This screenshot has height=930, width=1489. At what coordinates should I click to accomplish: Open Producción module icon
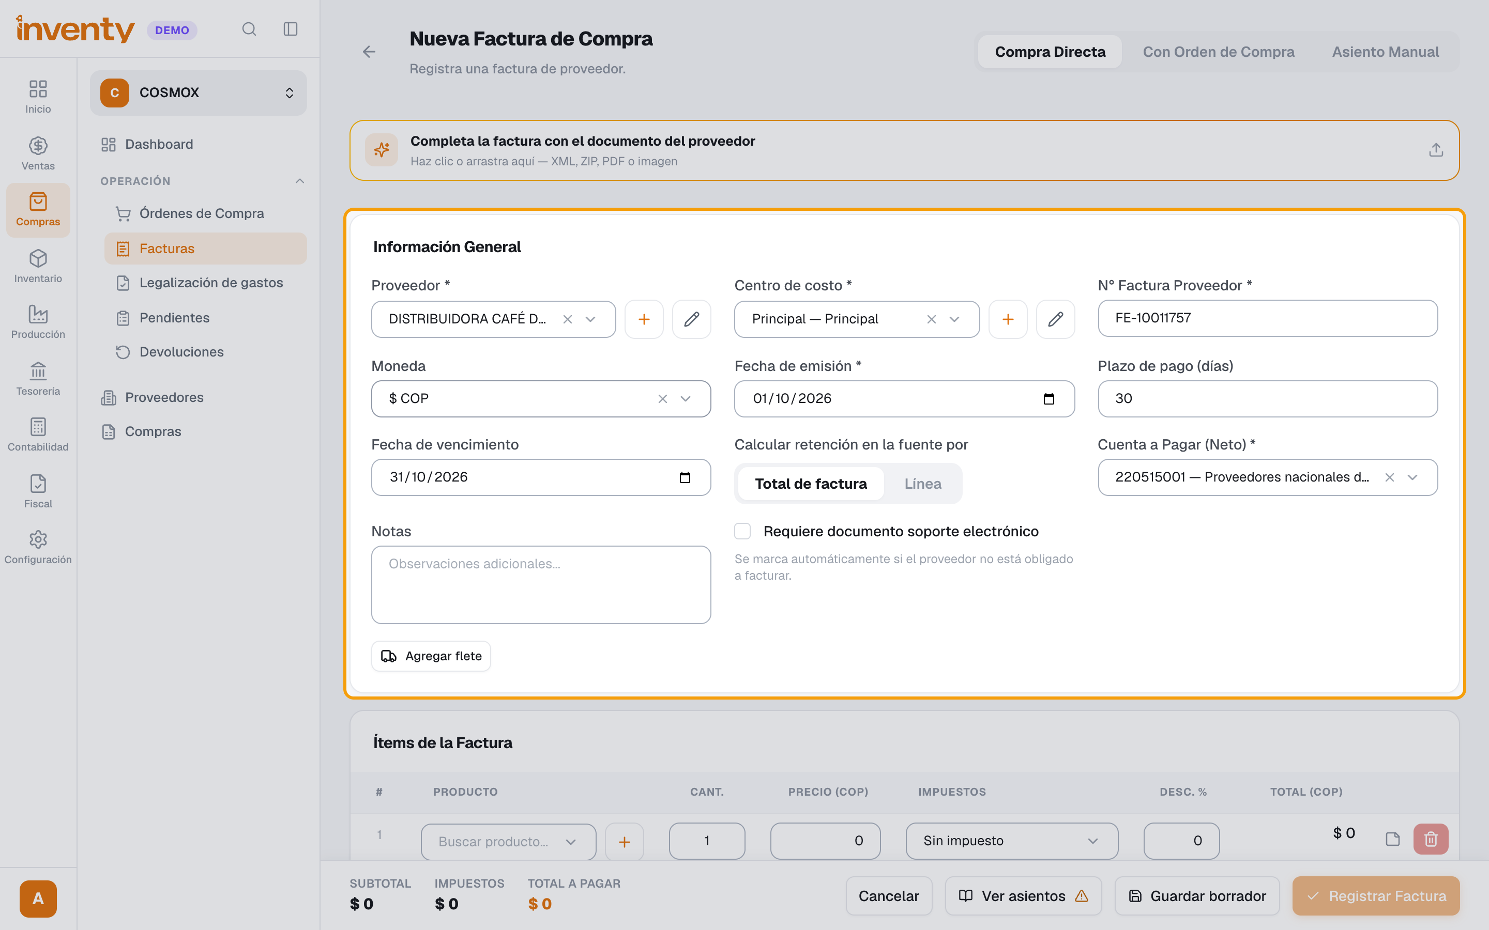click(x=38, y=322)
